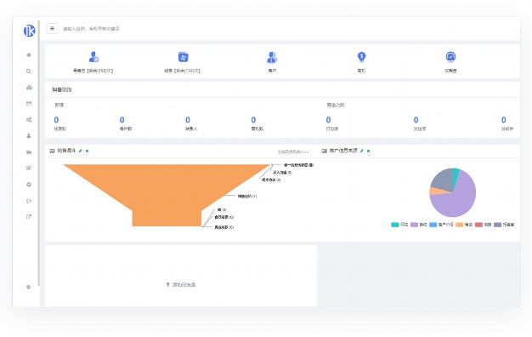Click the add dashboard (添加仪表盘) button

181,285
